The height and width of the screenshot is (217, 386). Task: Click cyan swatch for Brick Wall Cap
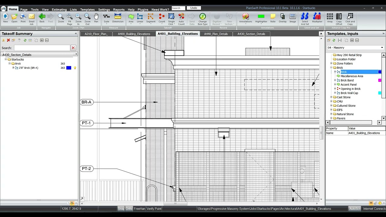[x=380, y=93]
